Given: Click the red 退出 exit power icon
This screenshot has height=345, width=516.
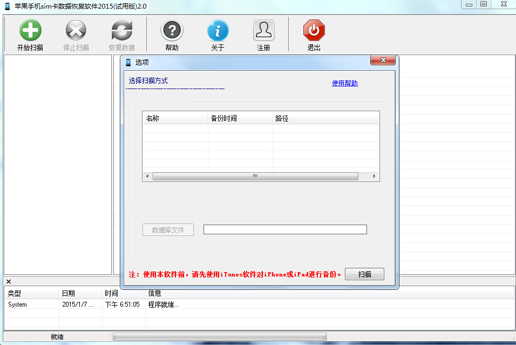Looking at the screenshot, I should tap(314, 30).
